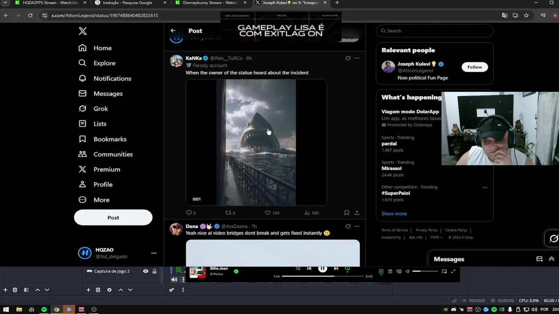Image resolution: width=559 pixels, height=314 pixels.
Task: Pause Billie Jean in Spotify
Action: point(322,269)
